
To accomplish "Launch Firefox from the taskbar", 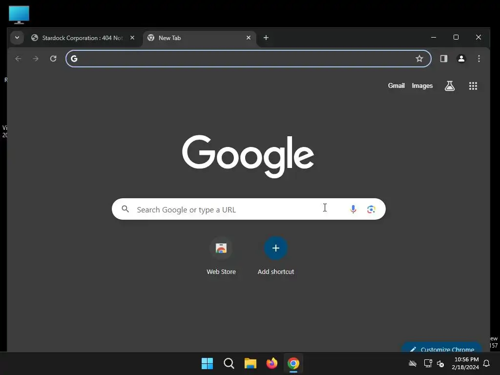I will coord(271,363).
